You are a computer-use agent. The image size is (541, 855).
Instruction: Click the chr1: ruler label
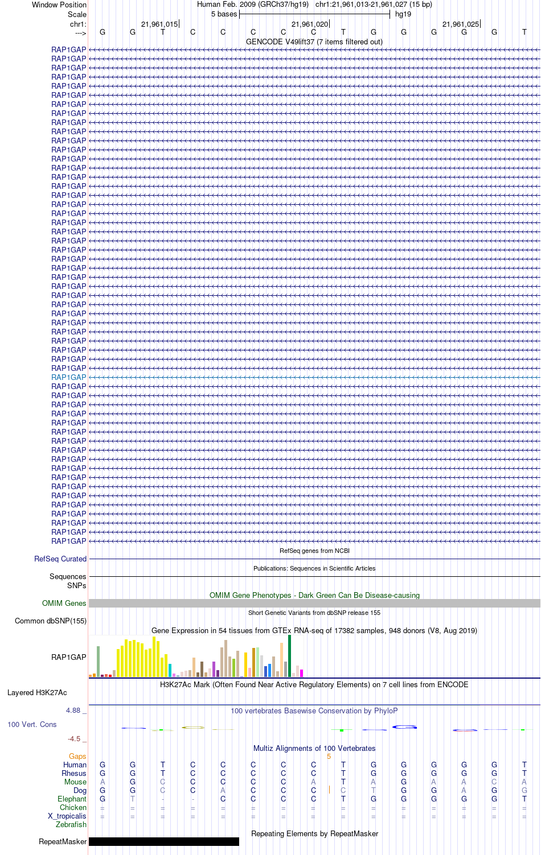(x=78, y=24)
